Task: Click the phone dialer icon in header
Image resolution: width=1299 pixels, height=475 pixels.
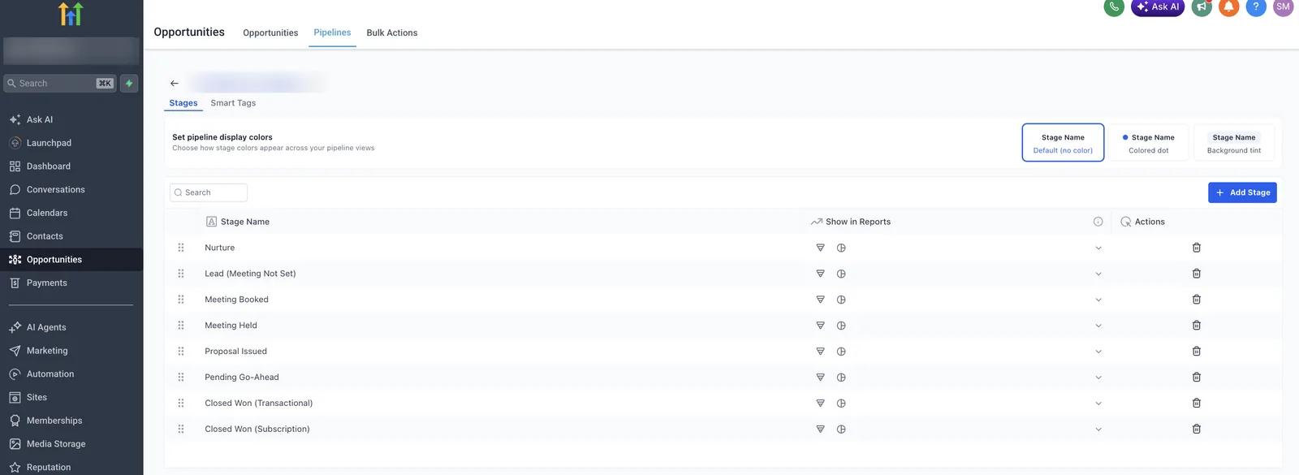Action: pos(1114,6)
